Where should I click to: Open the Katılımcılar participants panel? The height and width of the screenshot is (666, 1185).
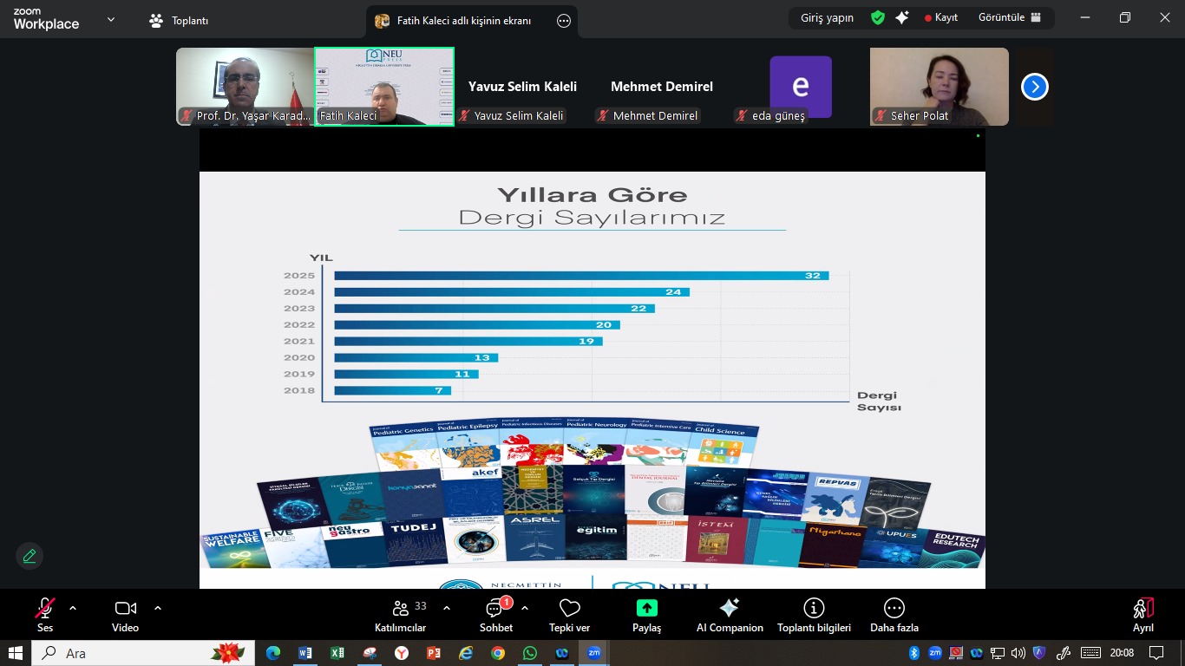(x=400, y=612)
